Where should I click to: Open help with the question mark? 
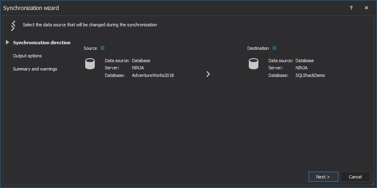351,8
